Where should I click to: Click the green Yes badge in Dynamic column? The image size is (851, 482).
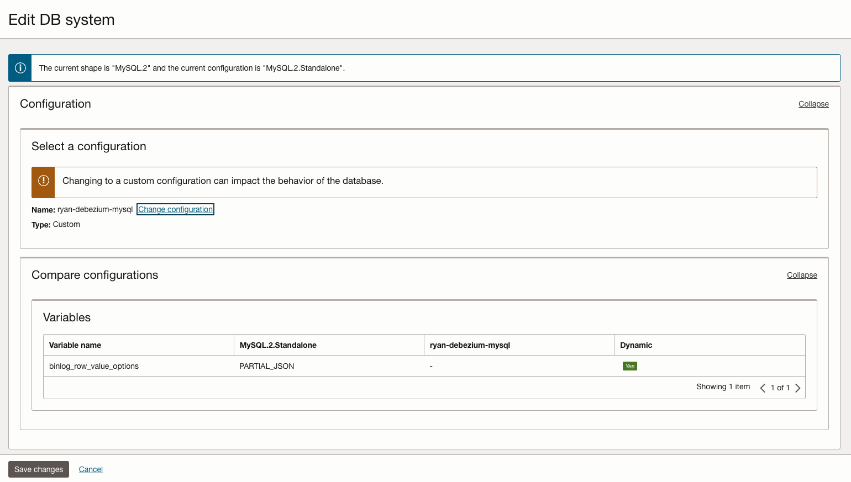(x=630, y=366)
